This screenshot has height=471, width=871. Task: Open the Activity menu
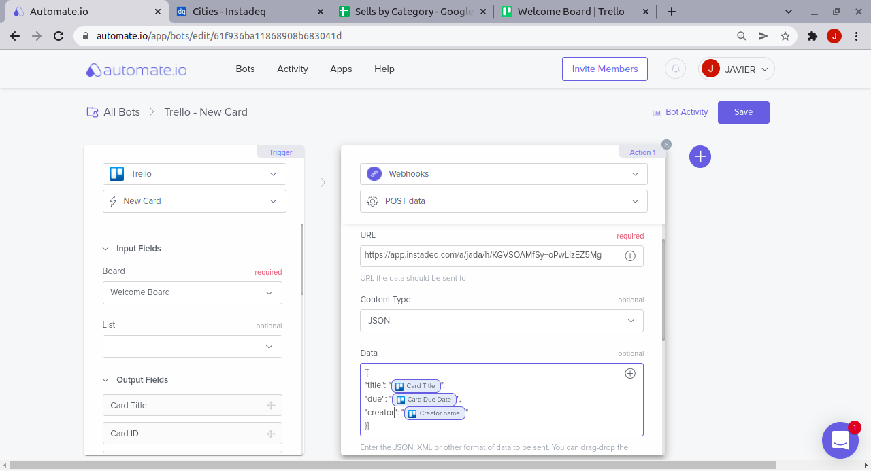pos(293,69)
